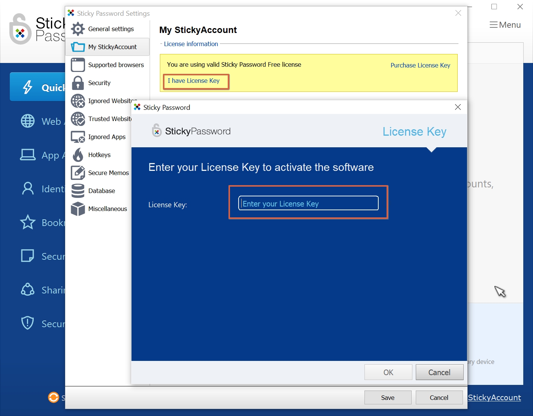Viewport: 533px width, 416px height.
Task: Click the Ignored Apps monitor icon
Action: coord(78,137)
